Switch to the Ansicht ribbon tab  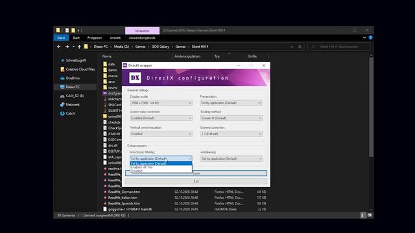115,38
